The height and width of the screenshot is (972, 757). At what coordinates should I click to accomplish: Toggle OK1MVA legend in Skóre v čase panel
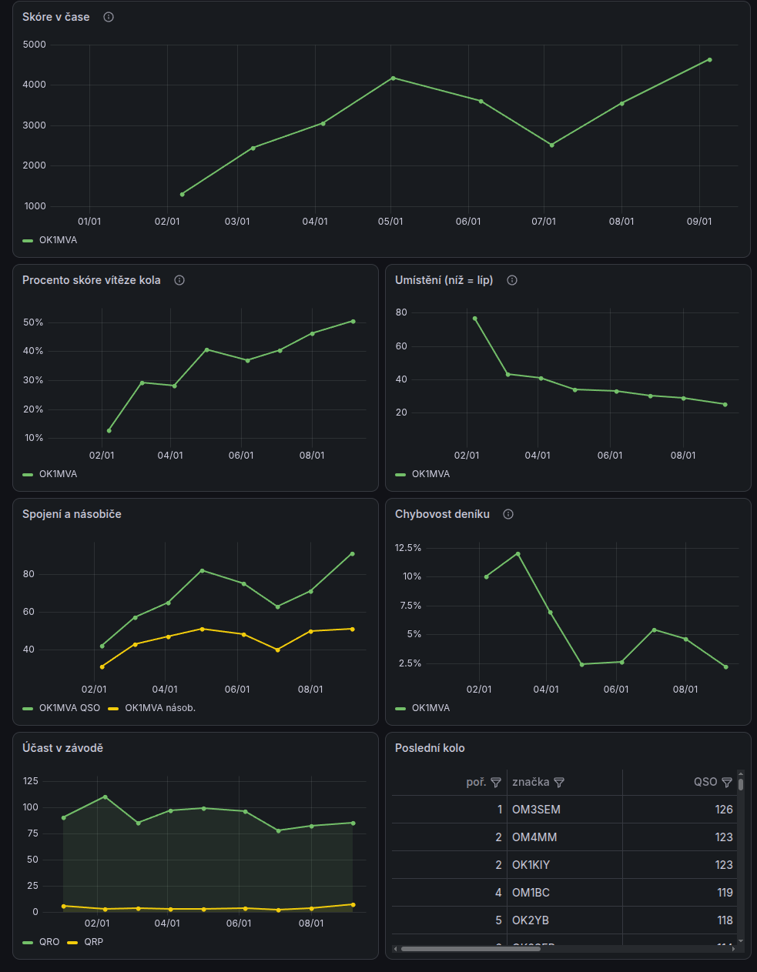click(x=58, y=240)
